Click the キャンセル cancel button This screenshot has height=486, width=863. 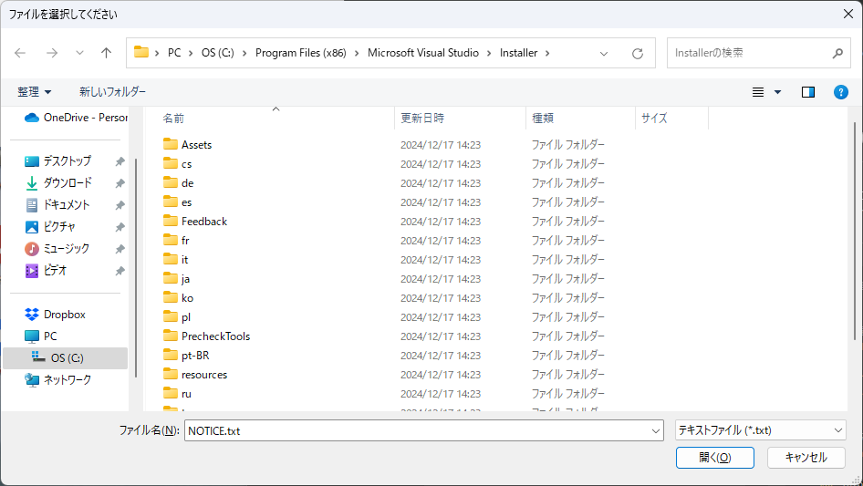click(x=806, y=458)
